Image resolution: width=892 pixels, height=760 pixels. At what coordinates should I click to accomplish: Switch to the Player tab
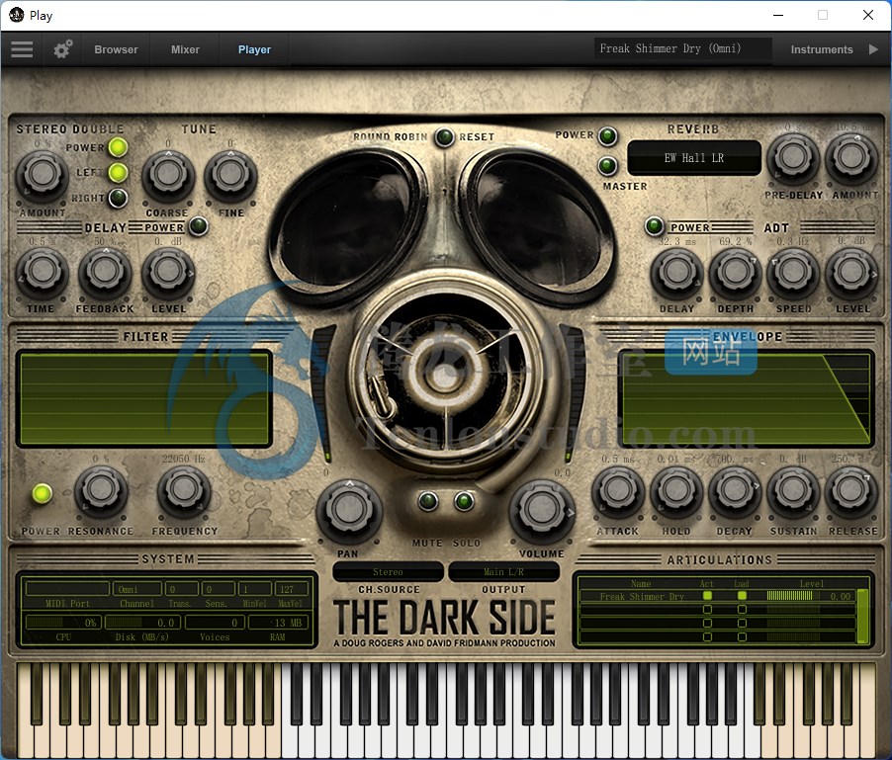coord(254,49)
